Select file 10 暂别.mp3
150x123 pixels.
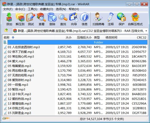(75, 89)
